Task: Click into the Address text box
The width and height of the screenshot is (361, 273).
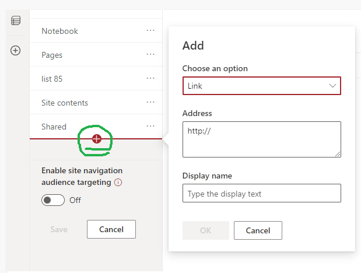Action: [261, 139]
